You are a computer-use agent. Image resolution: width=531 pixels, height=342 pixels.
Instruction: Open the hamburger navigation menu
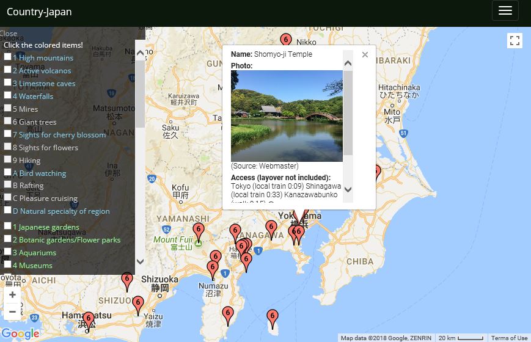click(505, 10)
